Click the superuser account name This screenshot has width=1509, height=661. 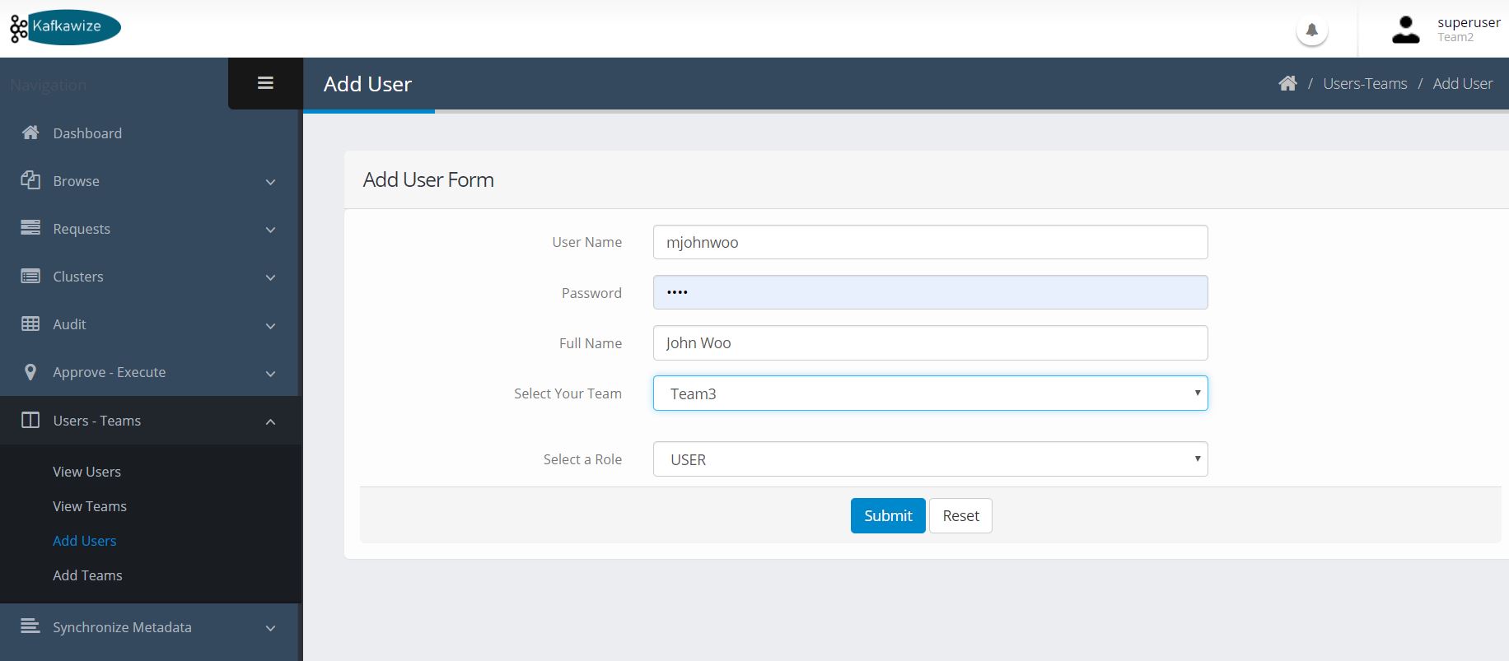[1469, 22]
